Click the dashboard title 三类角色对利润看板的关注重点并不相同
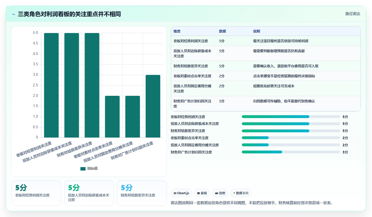The width and height of the screenshot is (372, 217). 69,14
